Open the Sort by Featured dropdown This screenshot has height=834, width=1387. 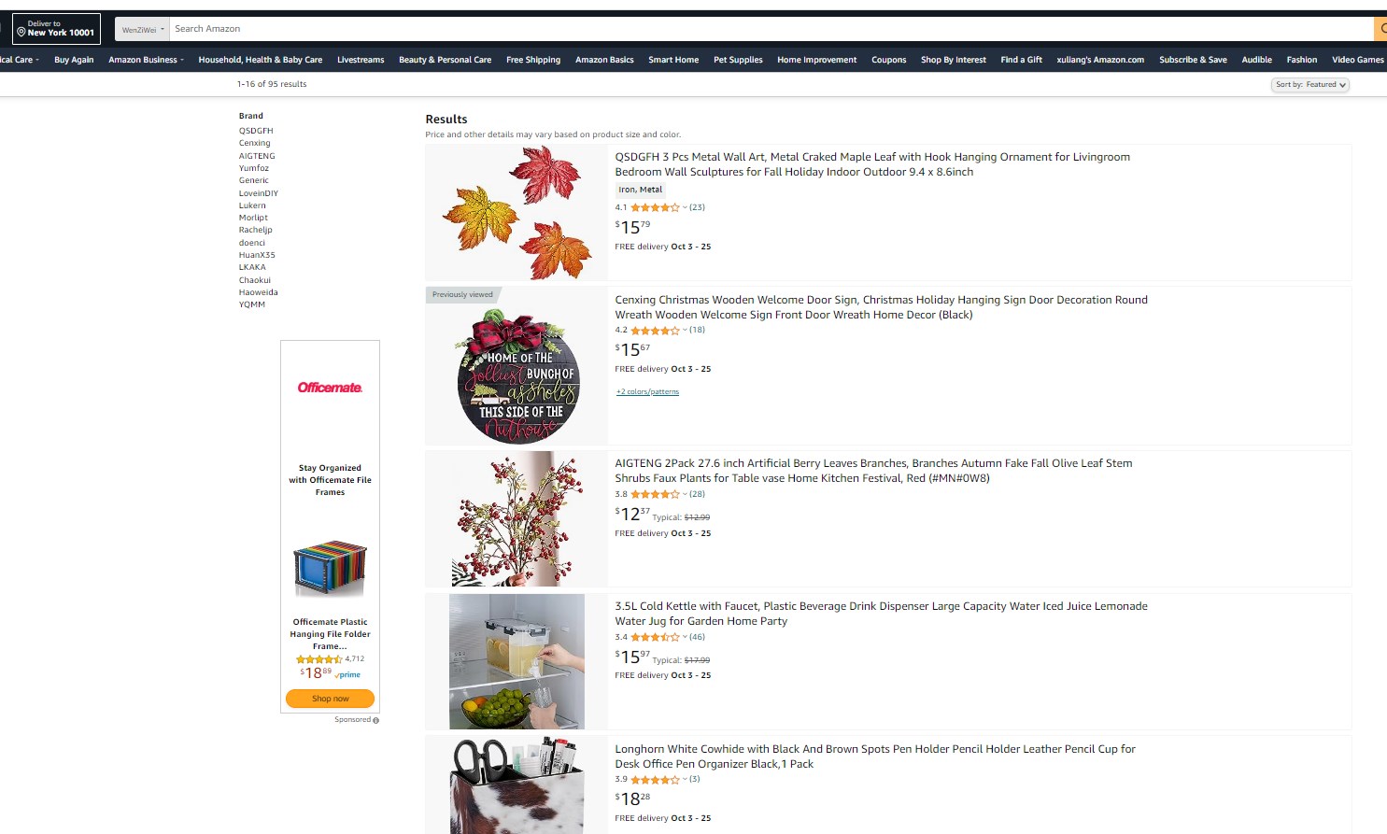point(1310,85)
